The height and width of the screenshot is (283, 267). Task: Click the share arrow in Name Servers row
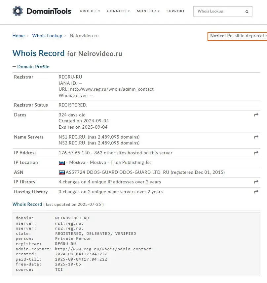pyautogui.click(x=256, y=137)
